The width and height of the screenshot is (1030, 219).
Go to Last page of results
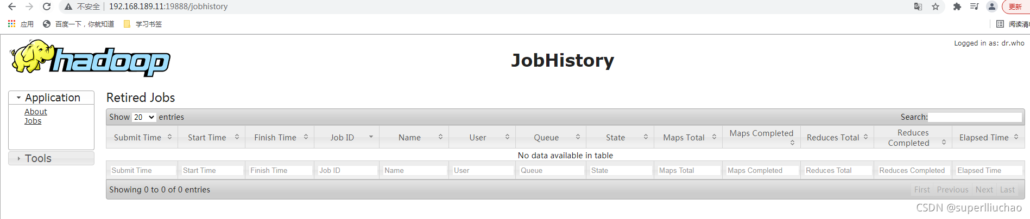point(1007,190)
